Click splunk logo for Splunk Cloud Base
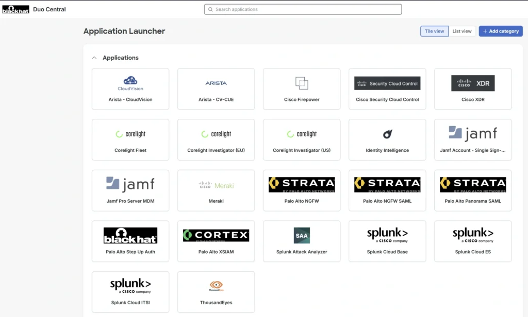 387,235
